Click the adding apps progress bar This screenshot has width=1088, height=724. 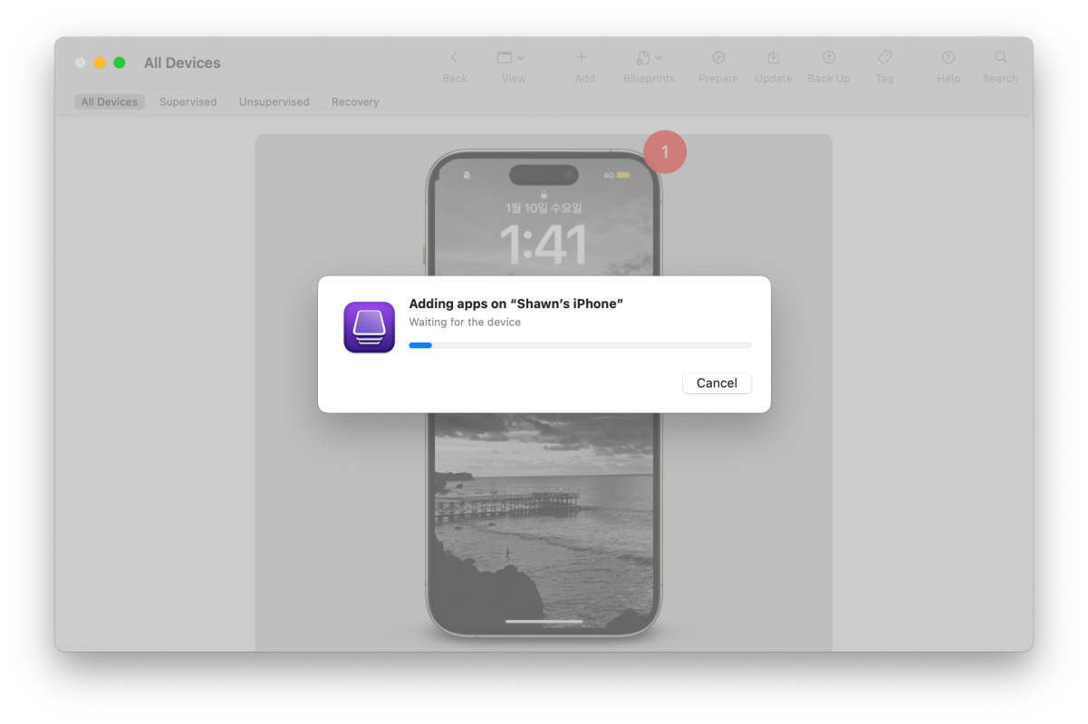coord(580,345)
